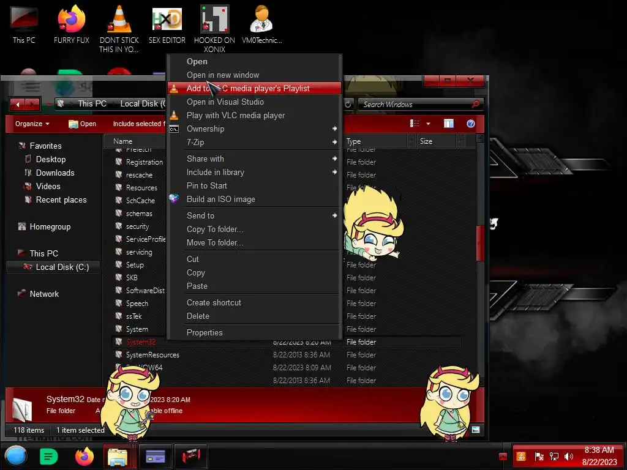Open the Type column filter dropdown
Screen dimensions: 627x470
point(411,141)
